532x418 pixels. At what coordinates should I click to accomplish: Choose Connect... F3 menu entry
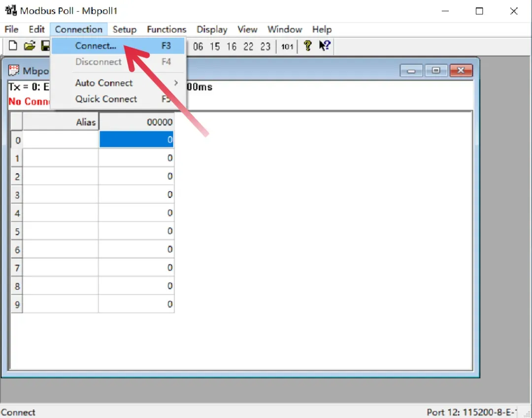point(118,46)
